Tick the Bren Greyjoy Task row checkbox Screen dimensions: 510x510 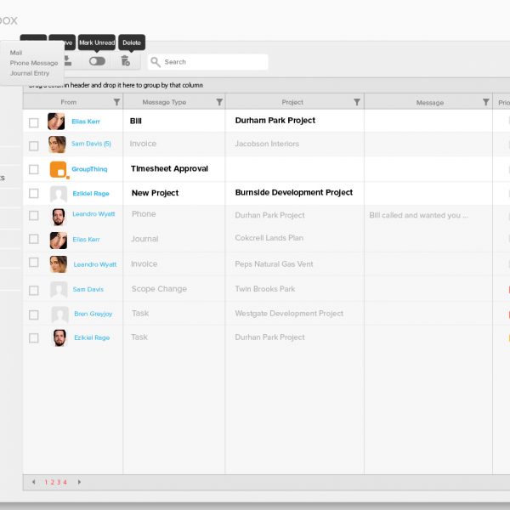point(34,314)
